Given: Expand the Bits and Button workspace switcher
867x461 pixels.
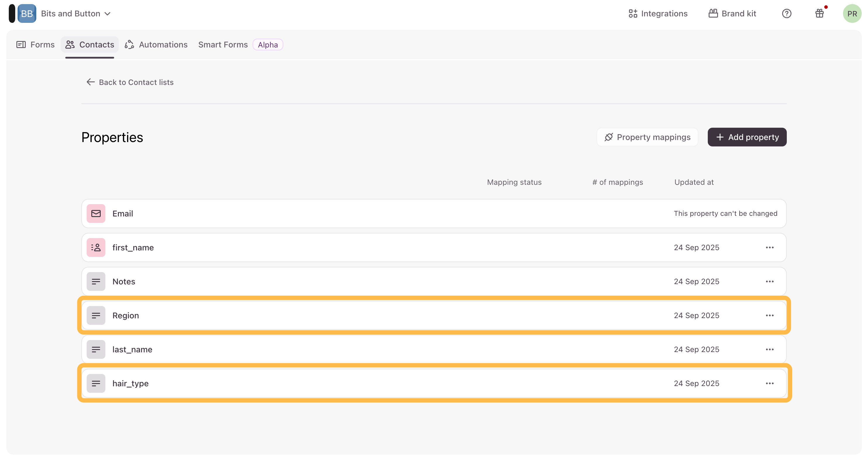Looking at the screenshot, I should tap(76, 13).
